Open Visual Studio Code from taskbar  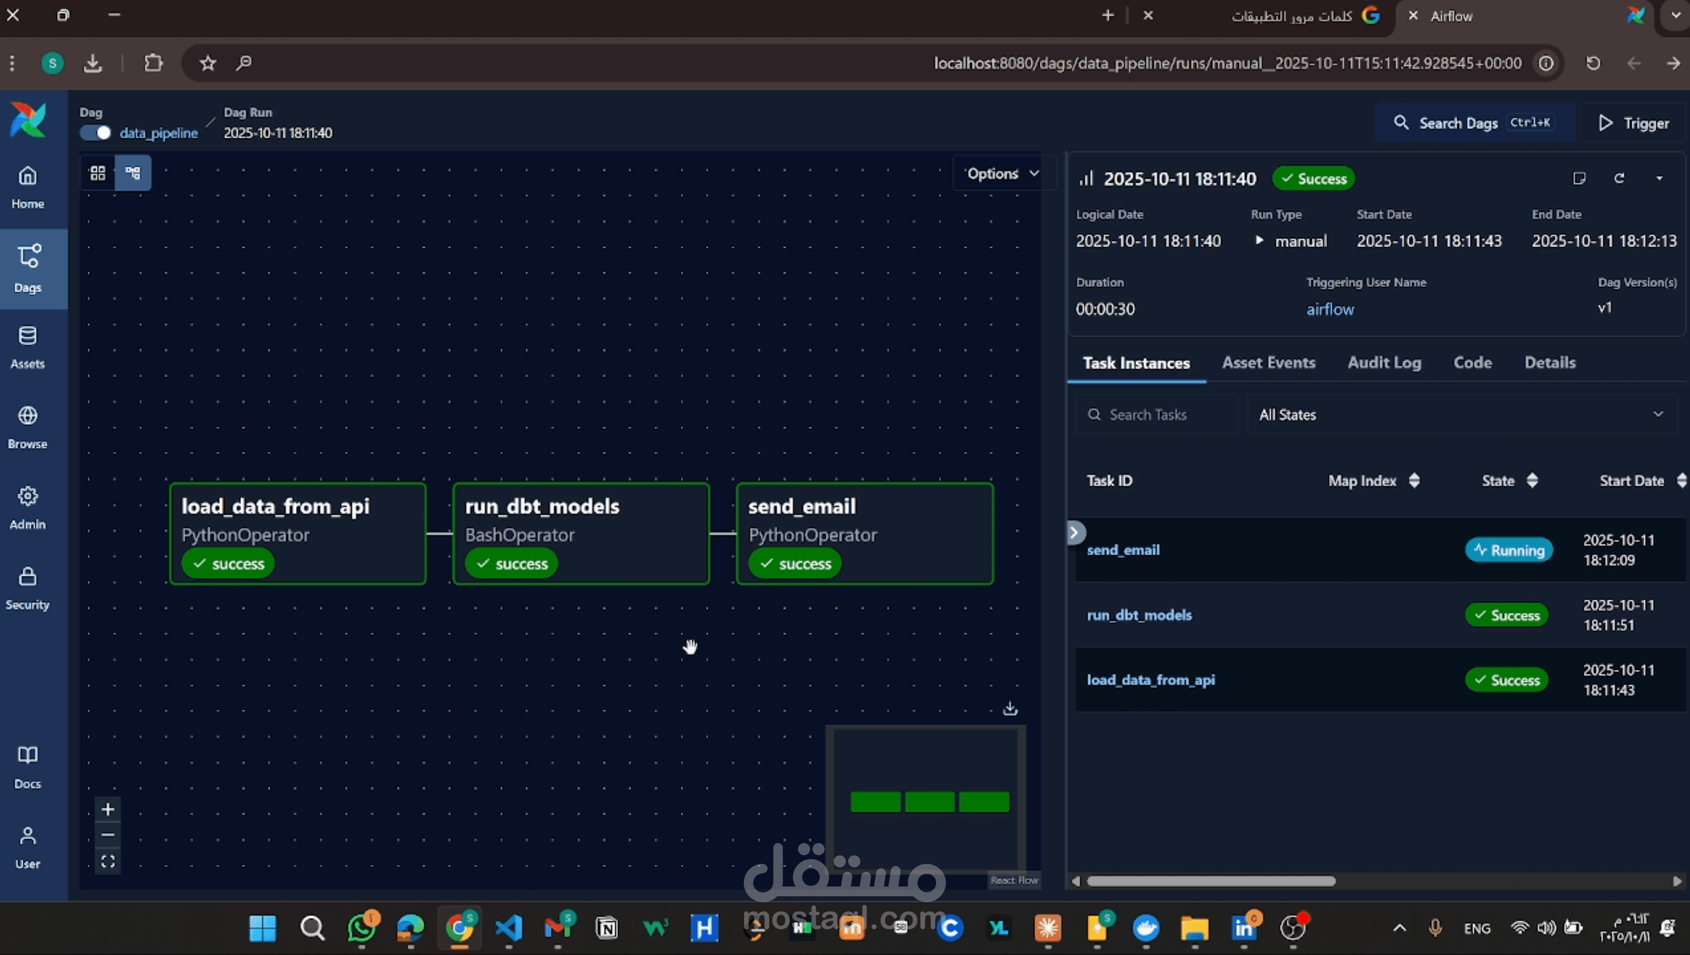(x=509, y=928)
